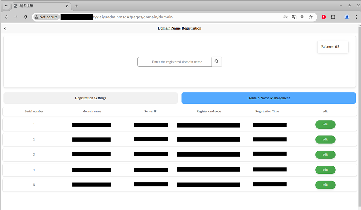Open the Chrome profile avatar
361x210 pixels.
coord(347,17)
